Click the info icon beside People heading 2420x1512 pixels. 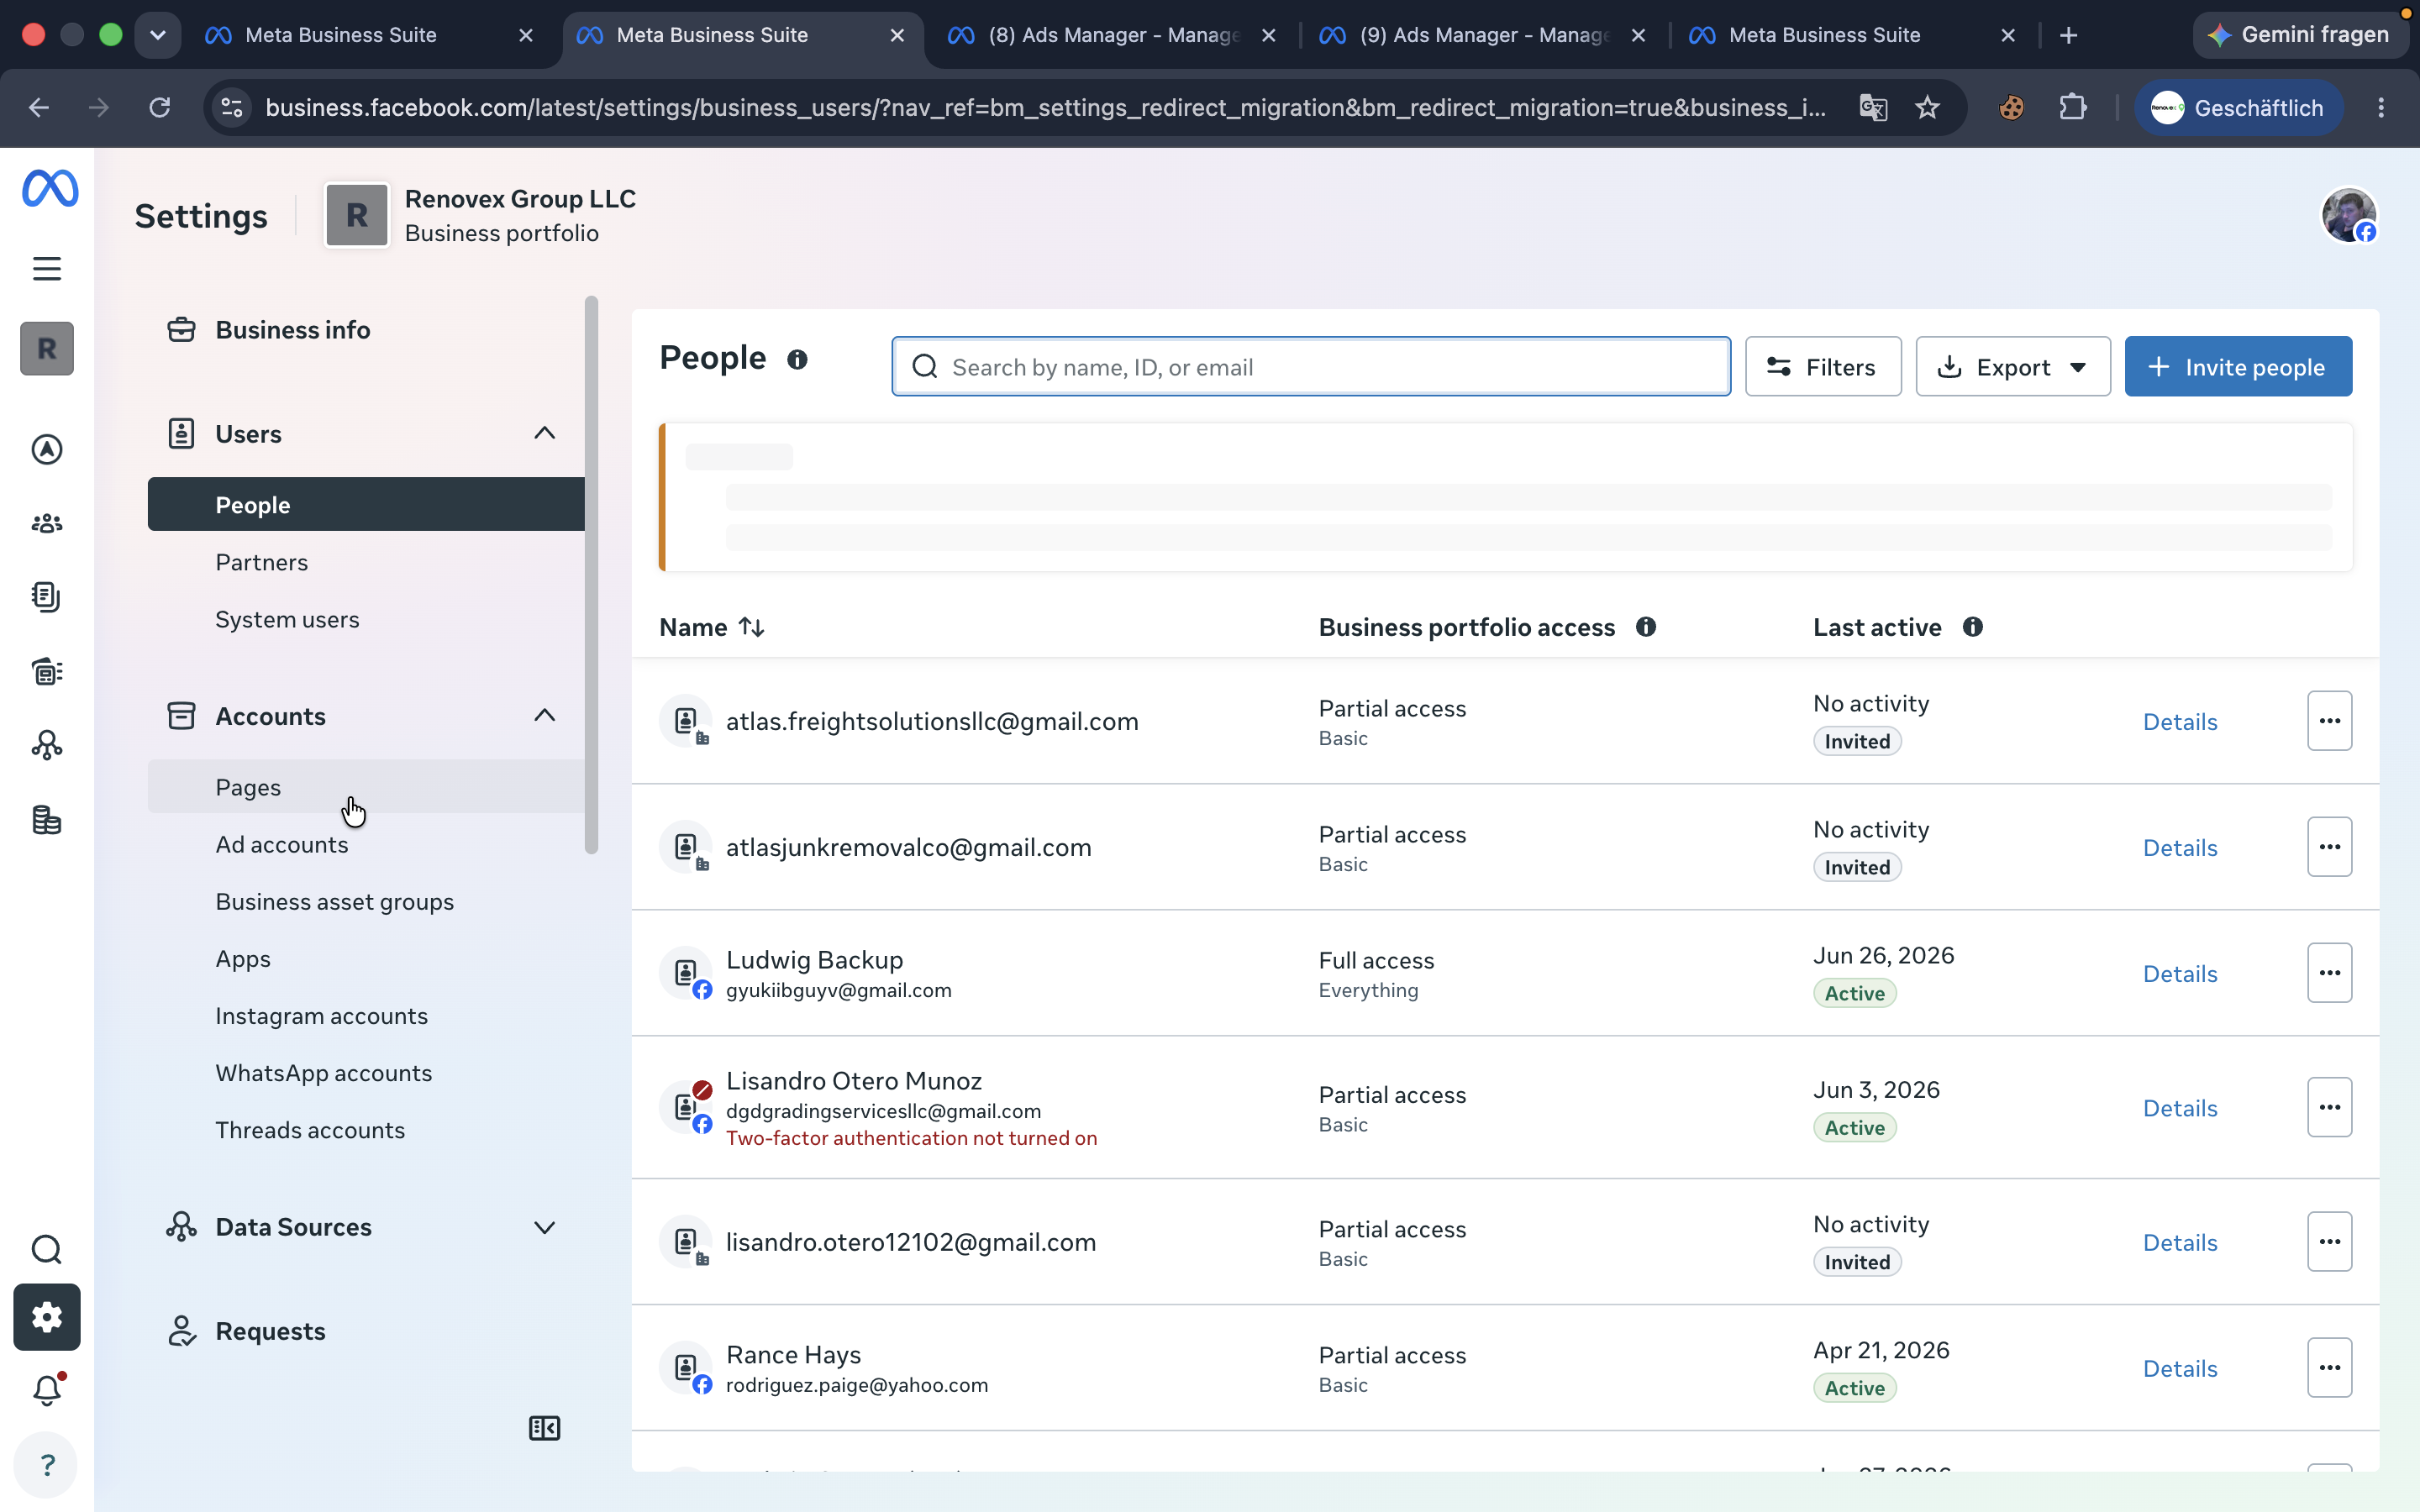797,359
